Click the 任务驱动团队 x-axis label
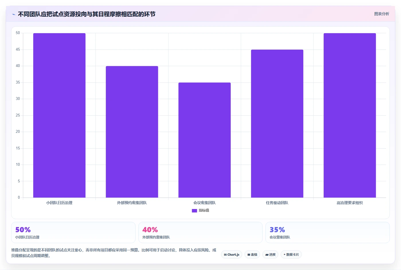Image resolution: width=401 pixels, height=270 pixels. [277, 203]
